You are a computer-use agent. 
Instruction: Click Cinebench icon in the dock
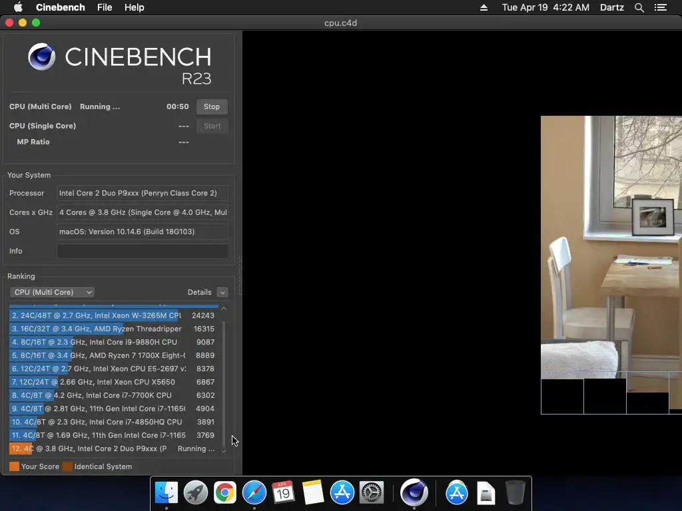414,493
